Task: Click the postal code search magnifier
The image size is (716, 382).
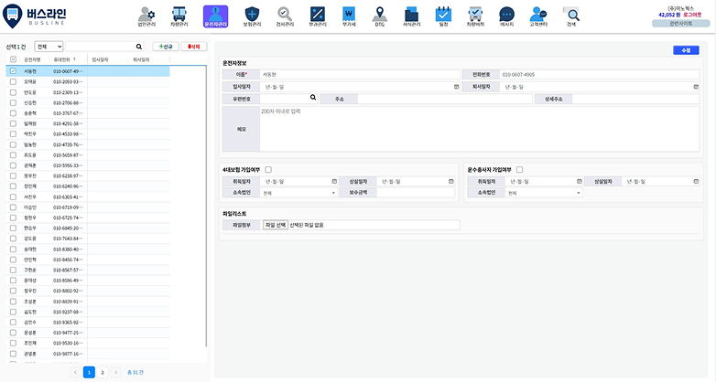Action: (312, 98)
